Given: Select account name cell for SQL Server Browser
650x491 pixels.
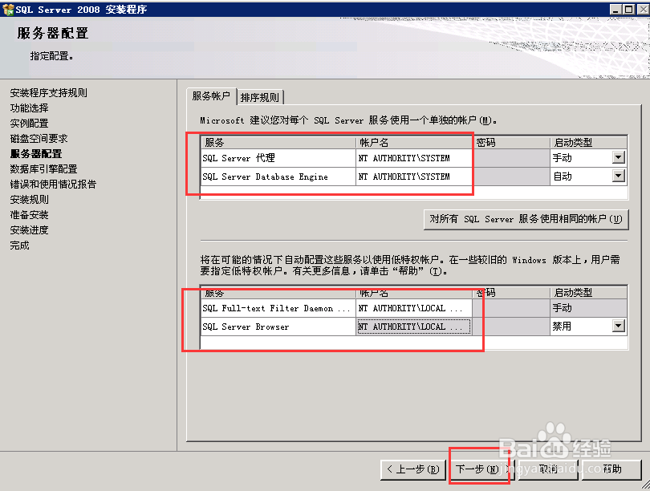Looking at the screenshot, I should tap(414, 327).
